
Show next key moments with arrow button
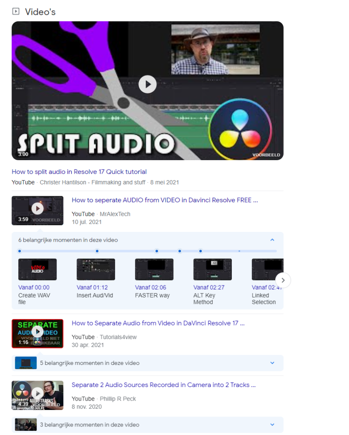click(283, 280)
